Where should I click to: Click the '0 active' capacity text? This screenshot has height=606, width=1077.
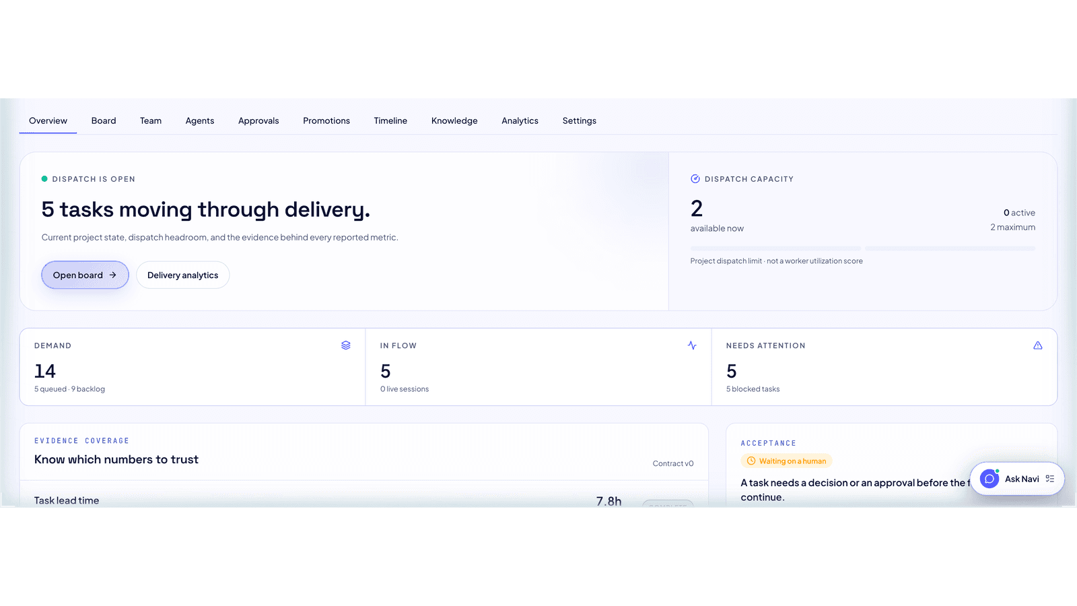point(1019,213)
